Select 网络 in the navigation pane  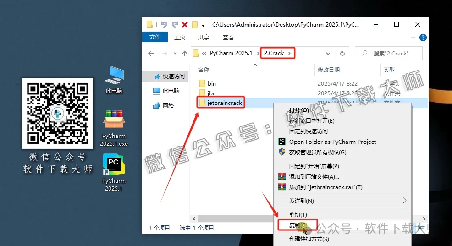[164, 106]
